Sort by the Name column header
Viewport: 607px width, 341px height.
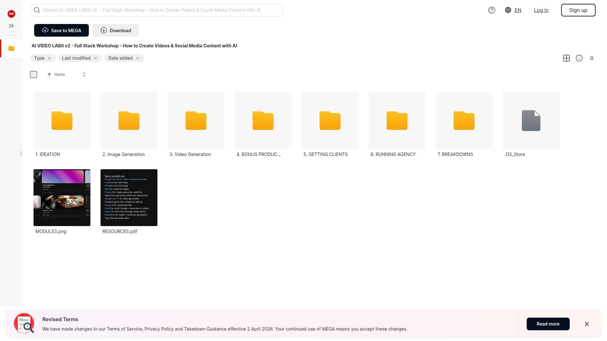(x=59, y=75)
